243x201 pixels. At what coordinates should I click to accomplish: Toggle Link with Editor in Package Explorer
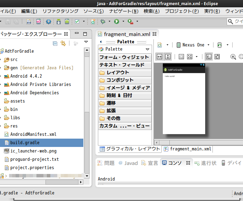pos(63,43)
